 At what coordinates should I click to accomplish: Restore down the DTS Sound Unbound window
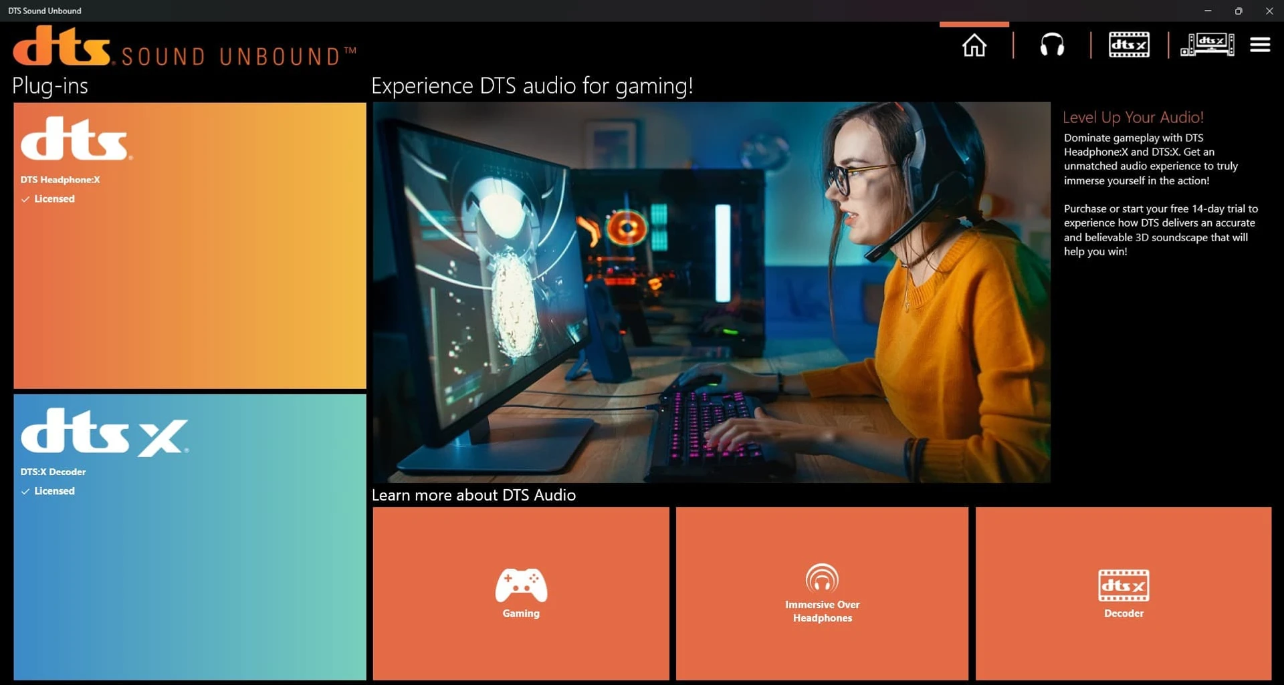[1239, 11]
